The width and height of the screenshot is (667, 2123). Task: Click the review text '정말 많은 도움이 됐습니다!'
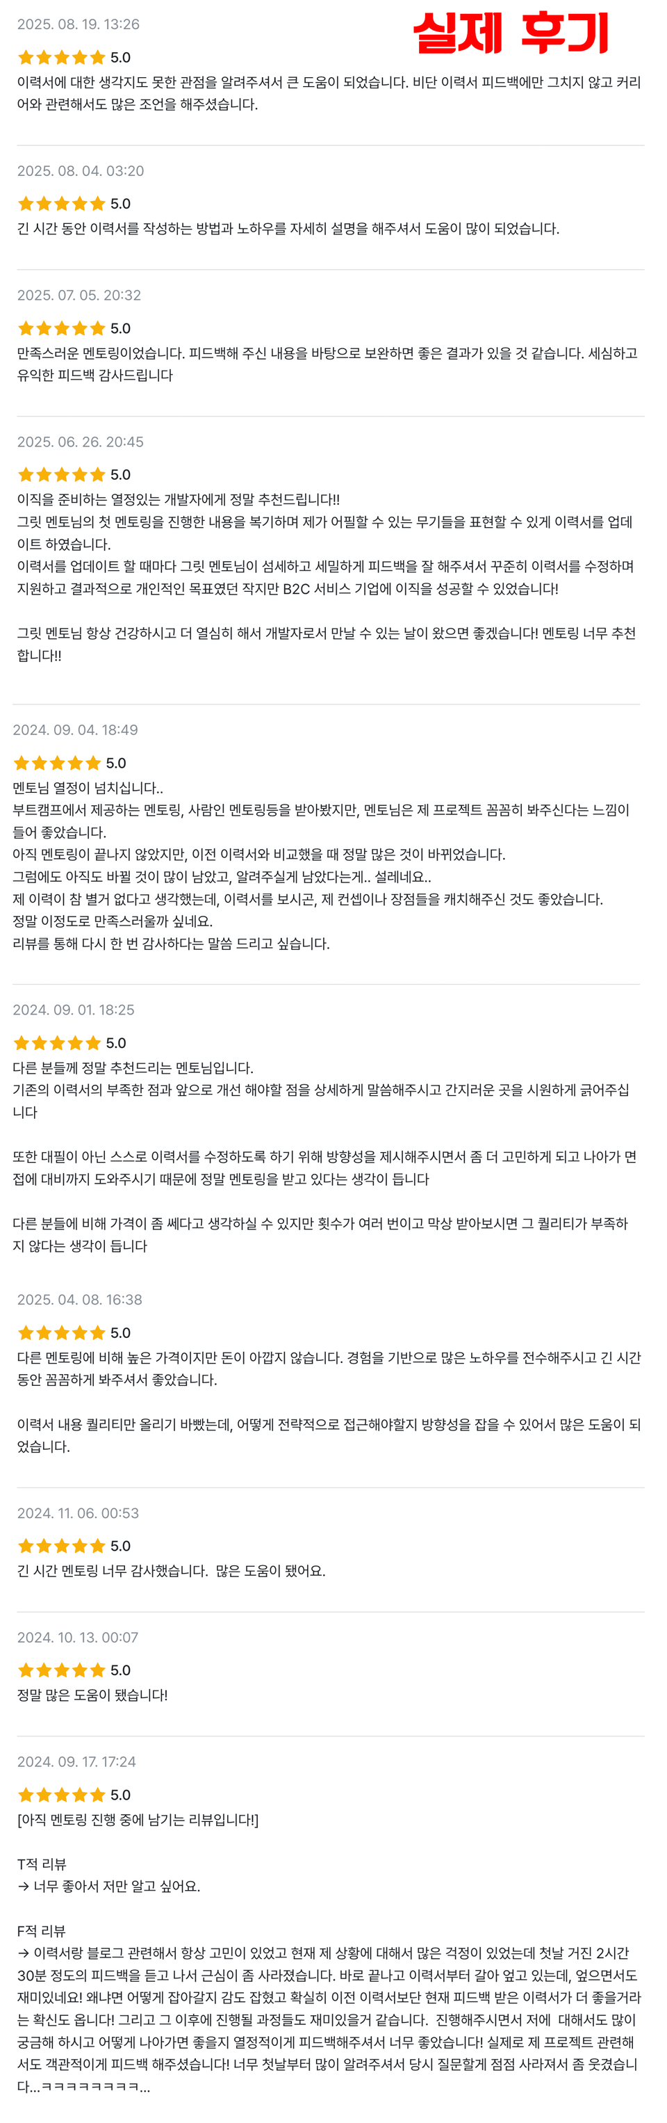(x=92, y=1695)
